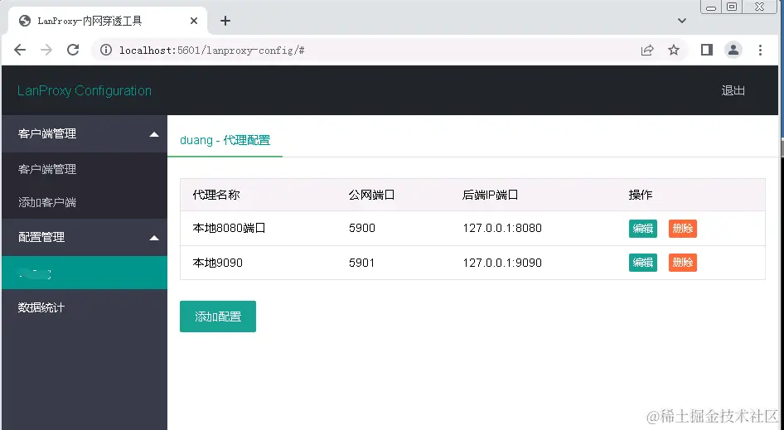The height and width of the screenshot is (430, 784).
Task: Go back with the browser back arrow
Action: [20, 50]
